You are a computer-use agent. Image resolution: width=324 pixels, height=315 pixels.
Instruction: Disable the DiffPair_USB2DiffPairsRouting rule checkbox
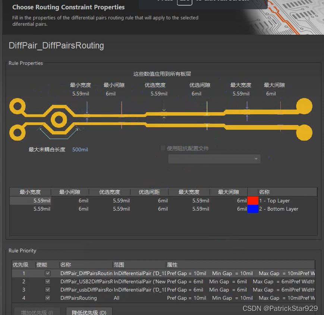pos(48,281)
